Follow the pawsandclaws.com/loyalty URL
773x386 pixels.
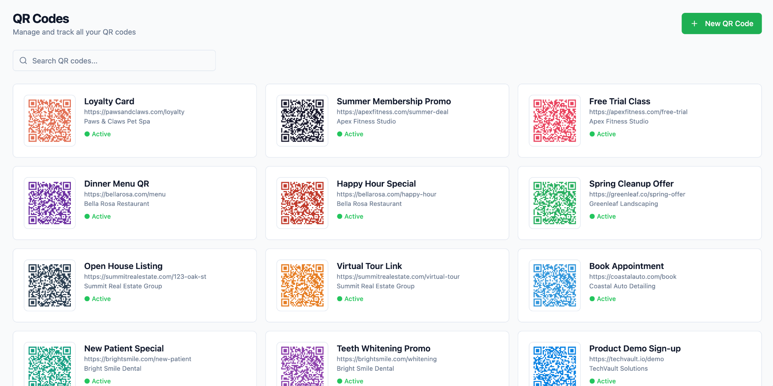[134, 112]
